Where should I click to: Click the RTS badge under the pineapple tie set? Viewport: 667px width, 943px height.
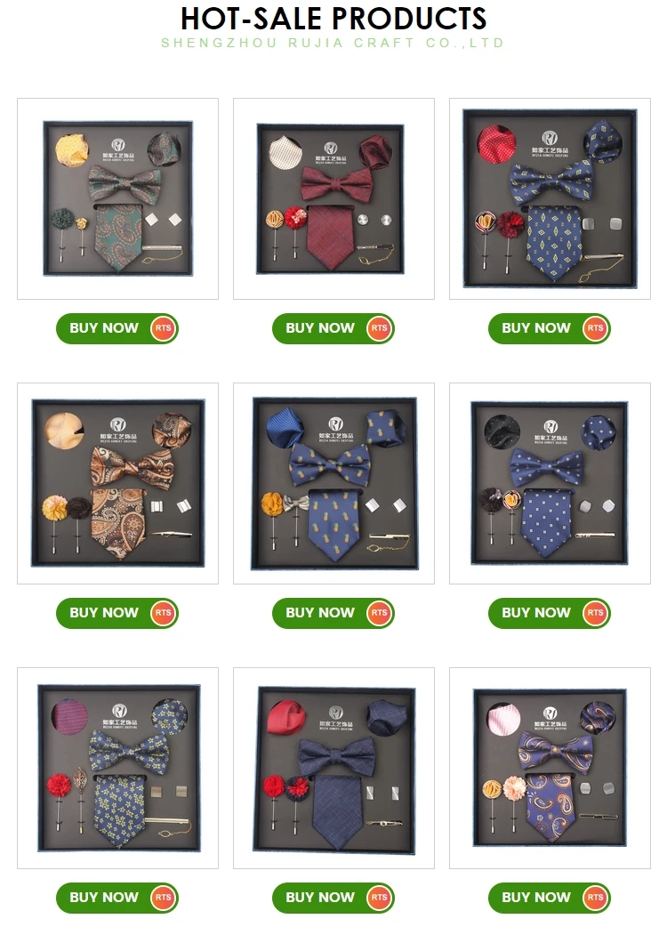[379, 613]
